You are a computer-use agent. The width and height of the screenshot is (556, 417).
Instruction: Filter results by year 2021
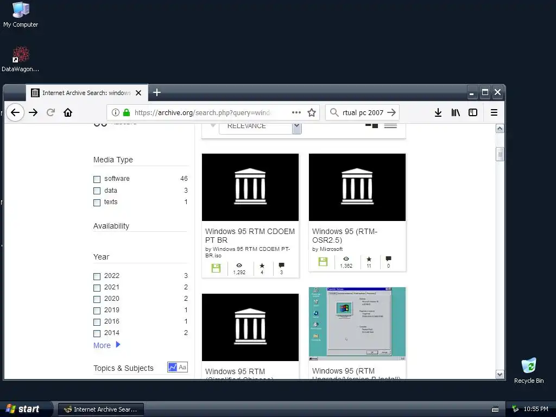[x=97, y=288]
